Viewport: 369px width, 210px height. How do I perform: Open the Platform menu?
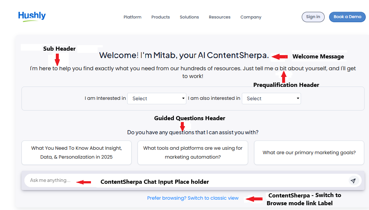coord(132,17)
